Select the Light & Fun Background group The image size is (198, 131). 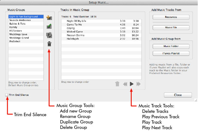26,17
